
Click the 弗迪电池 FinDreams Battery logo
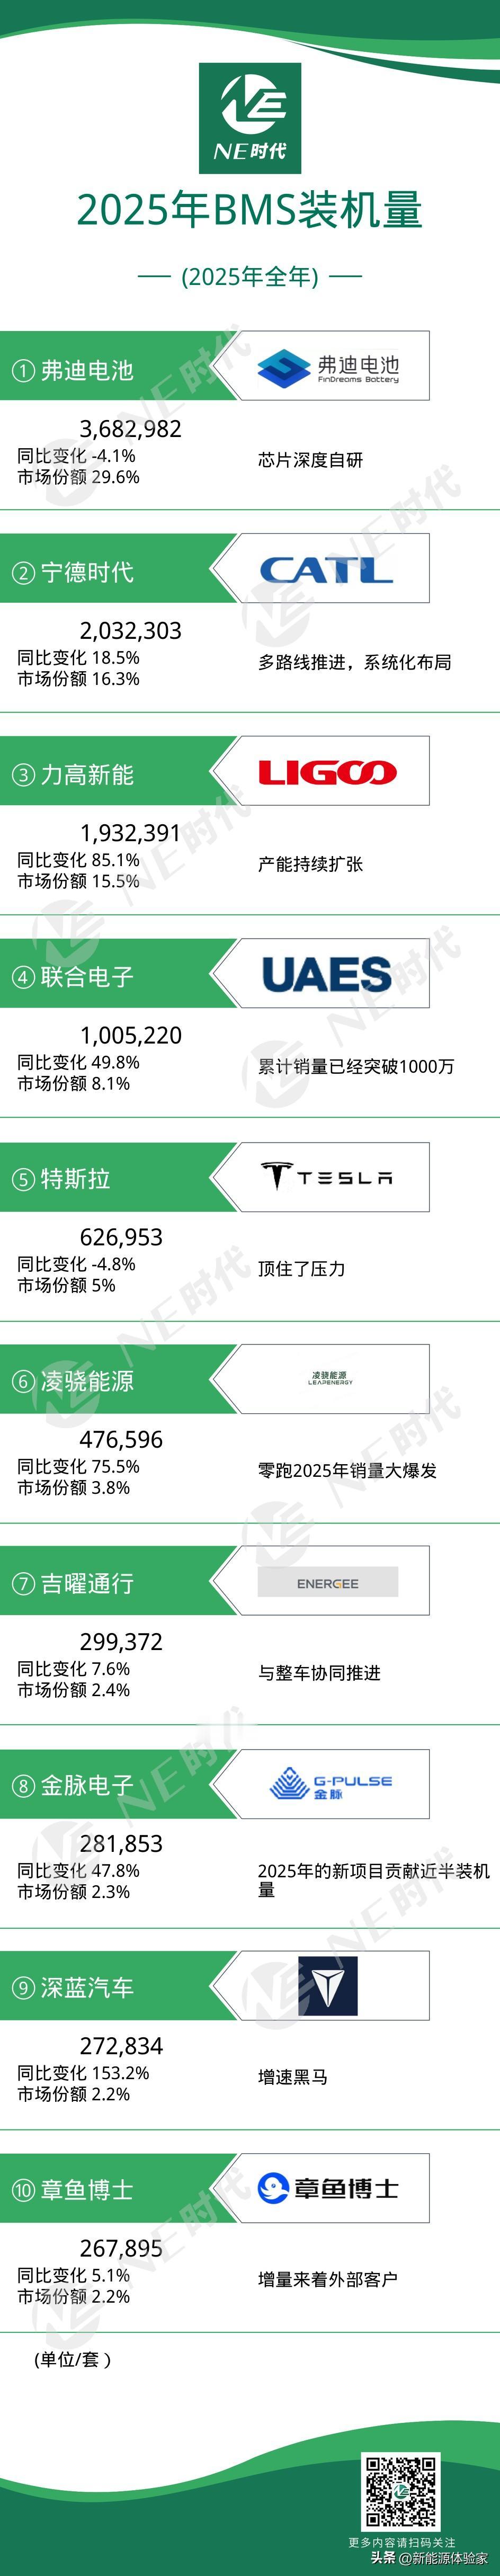click(328, 368)
